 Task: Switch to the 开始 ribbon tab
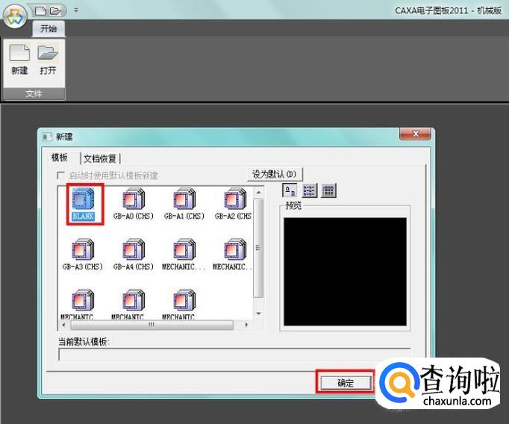click(49, 28)
